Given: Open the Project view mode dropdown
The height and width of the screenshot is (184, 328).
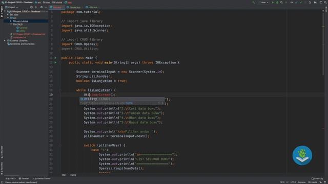Looking at the screenshot, I should click(11, 7).
